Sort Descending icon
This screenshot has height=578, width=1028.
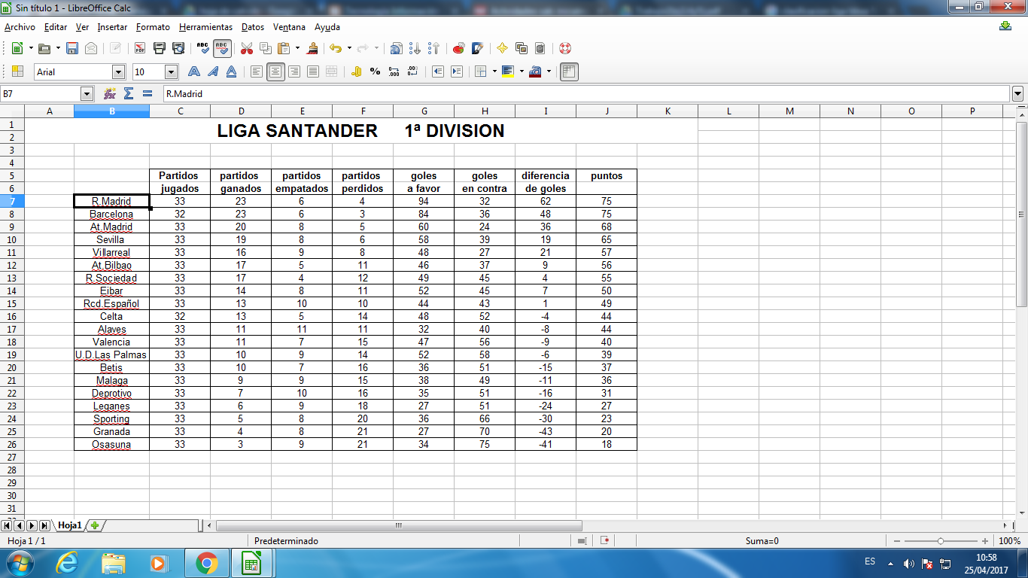pos(433,48)
